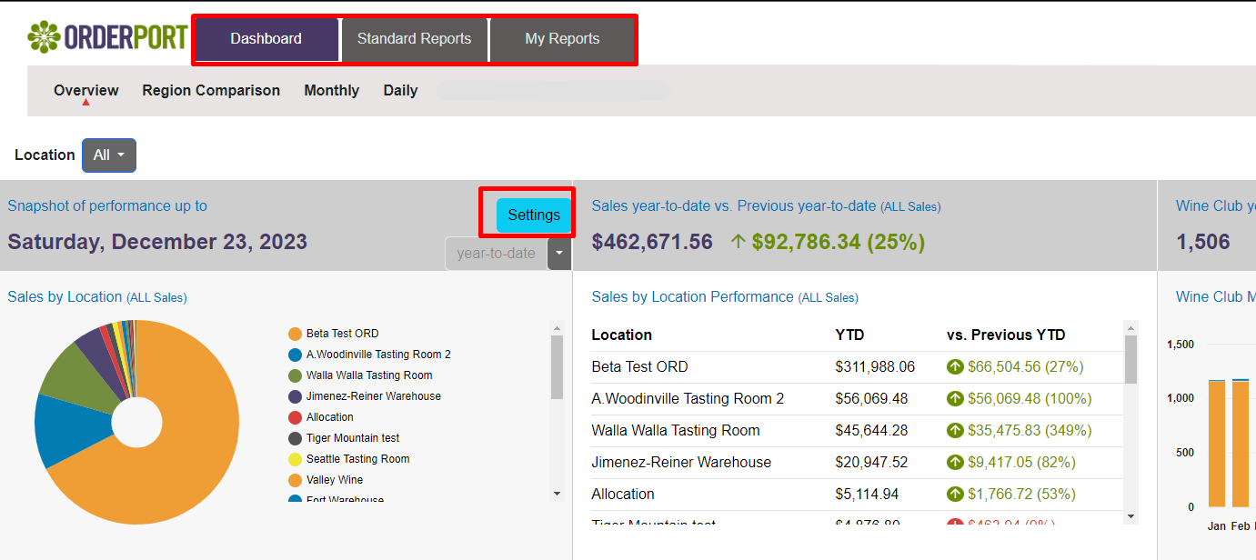The width and height of the screenshot is (1256, 560).
Task: Click A.Woodinville Tasting Room 2 legend swatch
Action: (295, 355)
